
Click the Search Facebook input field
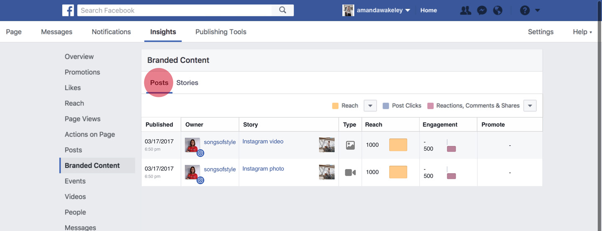coord(175,10)
